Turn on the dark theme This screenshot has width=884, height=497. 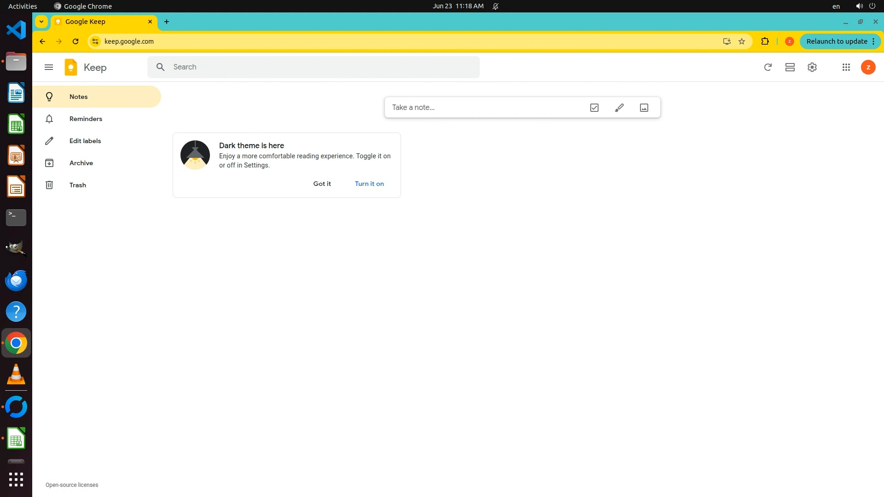[x=369, y=184]
